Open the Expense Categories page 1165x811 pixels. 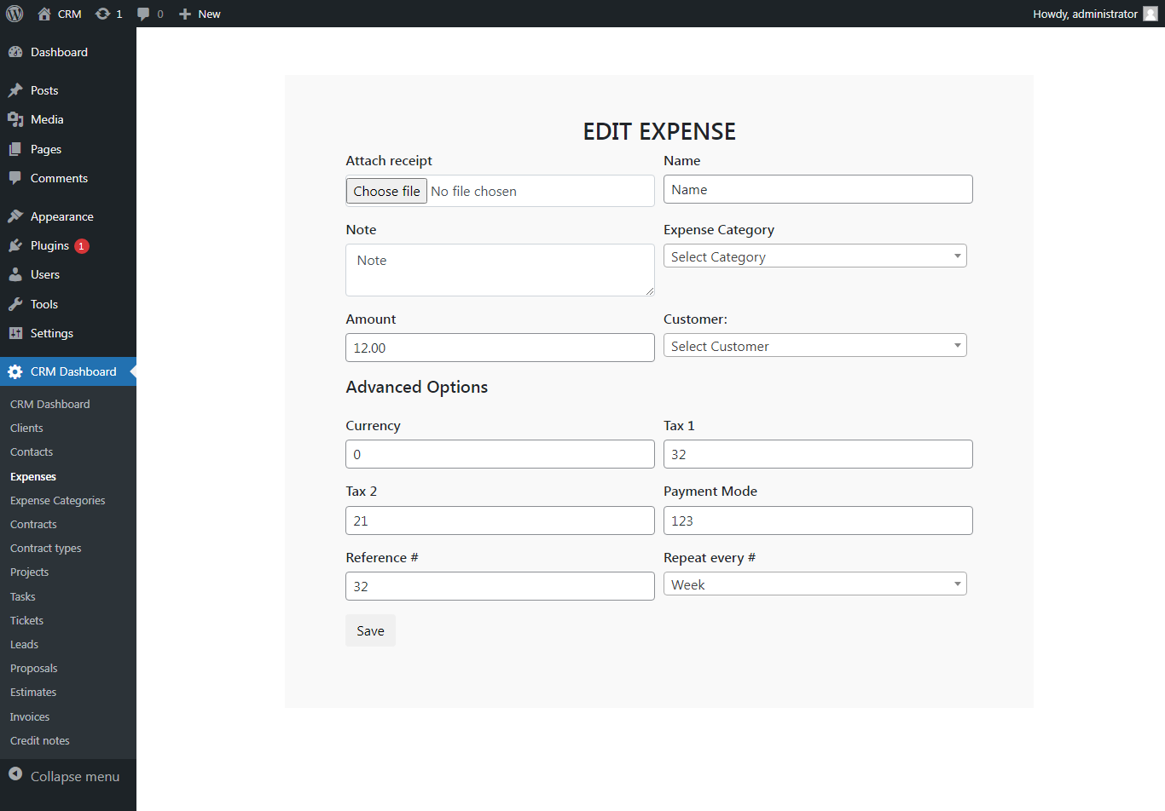click(57, 500)
